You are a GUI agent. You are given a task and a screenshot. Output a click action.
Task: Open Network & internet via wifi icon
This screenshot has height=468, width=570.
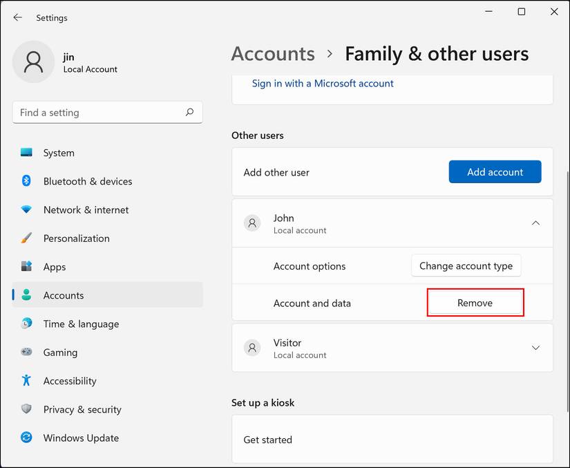26,209
